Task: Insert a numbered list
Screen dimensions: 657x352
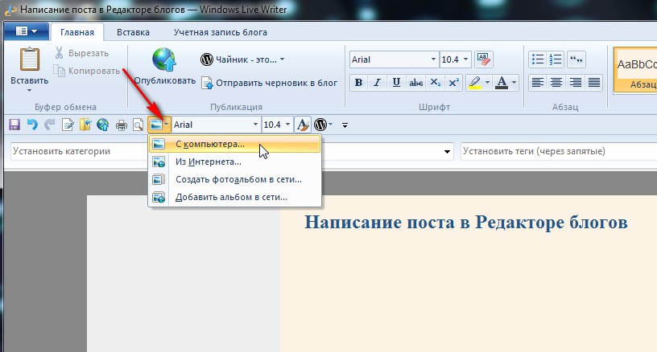Action: (556, 59)
